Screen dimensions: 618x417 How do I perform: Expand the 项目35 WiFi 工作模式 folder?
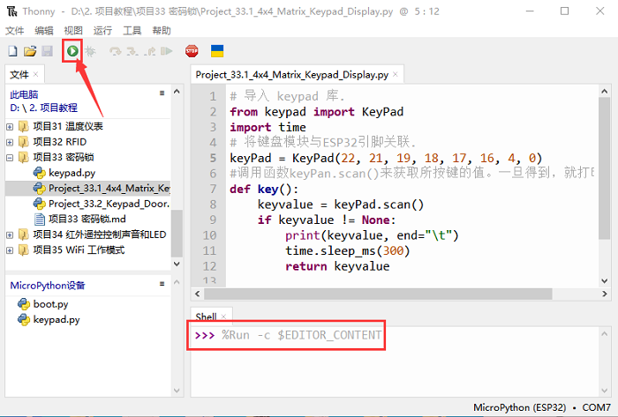pyautogui.click(x=10, y=249)
